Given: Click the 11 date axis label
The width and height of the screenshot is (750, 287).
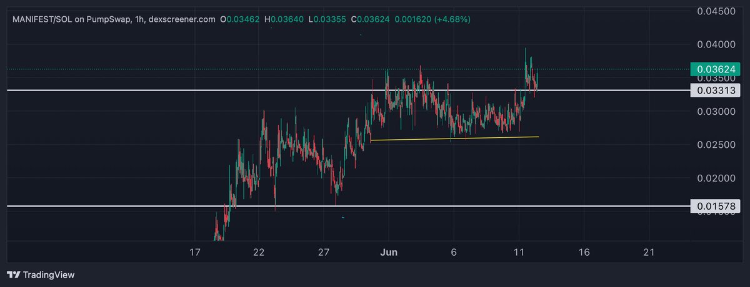Looking at the screenshot, I should coord(518,252).
